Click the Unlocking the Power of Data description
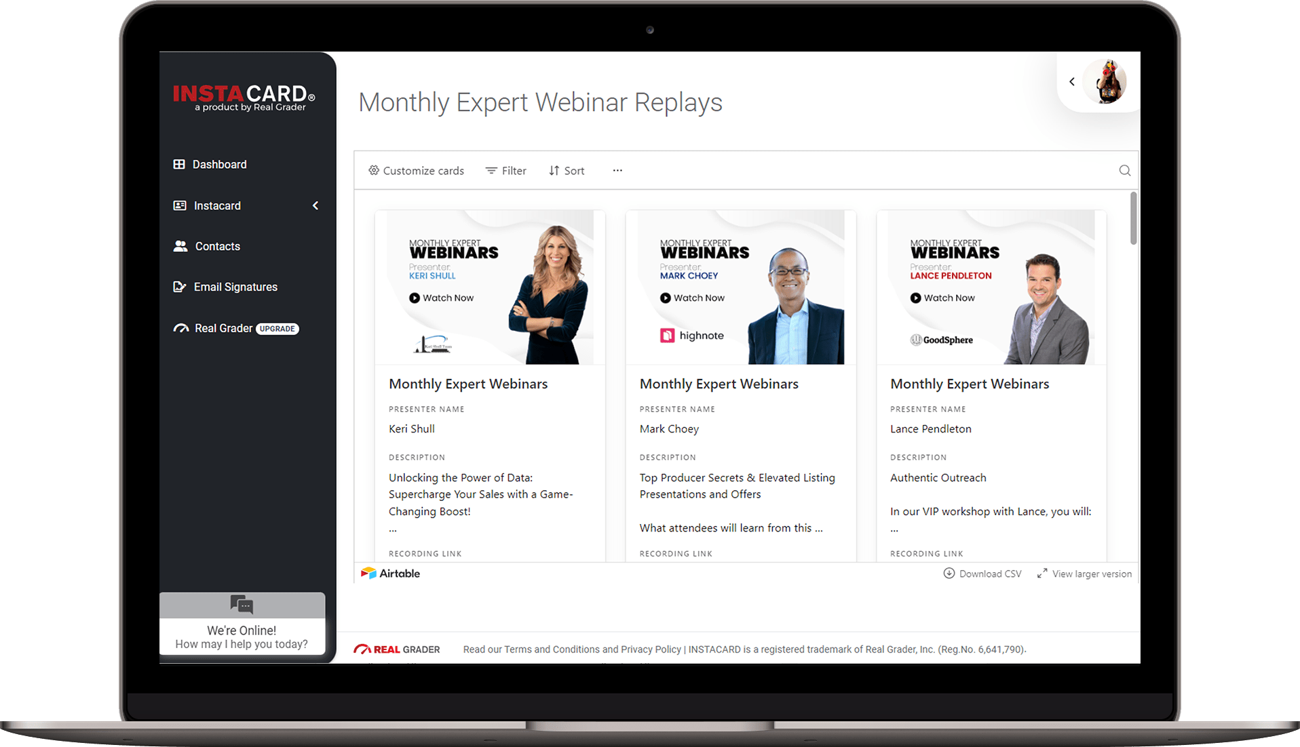This screenshot has height=747, width=1300. [x=481, y=494]
